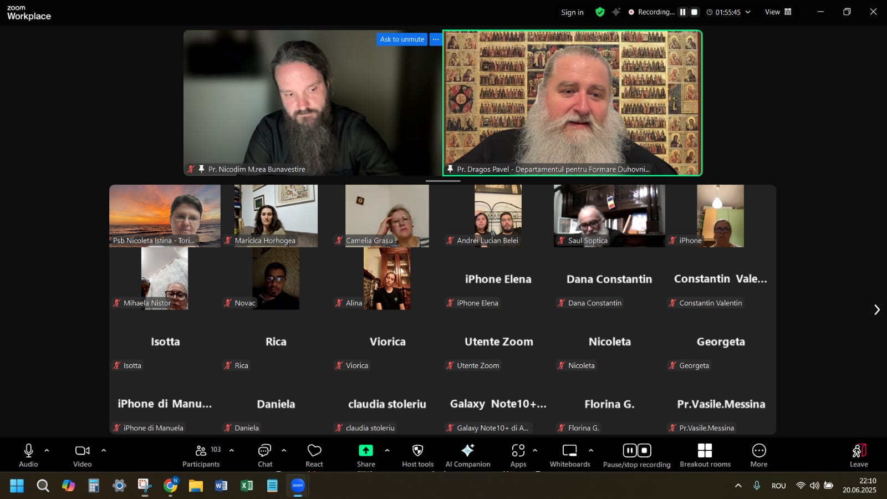Viewport: 887px width, 499px height.
Task: Open Excel from the Windows taskbar
Action: [247, 486]
